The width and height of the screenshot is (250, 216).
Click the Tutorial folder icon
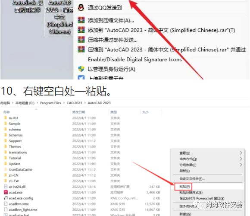click(6, 158)
